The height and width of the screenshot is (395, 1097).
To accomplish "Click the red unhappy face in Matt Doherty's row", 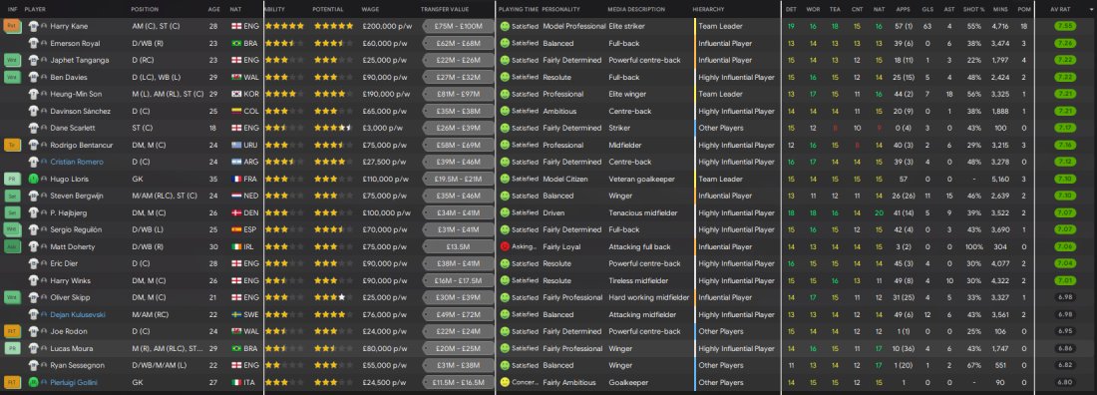I will tap(506, 246).
